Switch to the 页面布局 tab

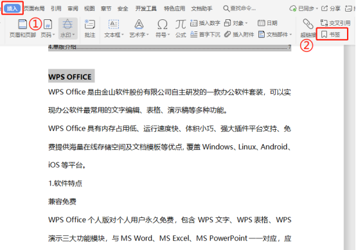point(34,8)
